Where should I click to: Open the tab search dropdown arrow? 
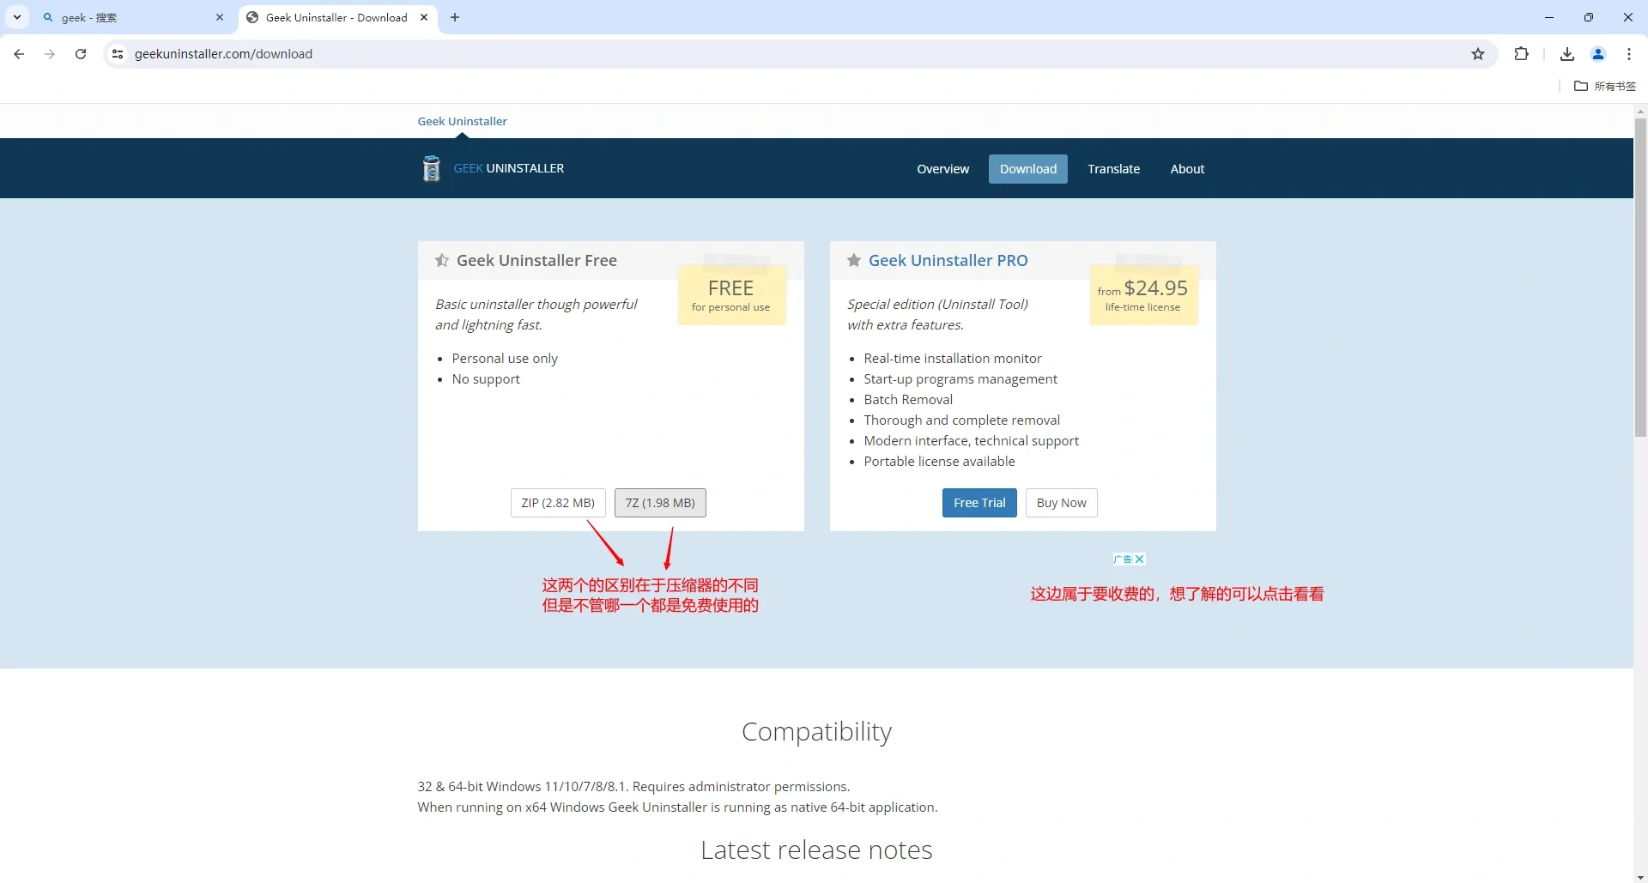[x=16, y=17]
